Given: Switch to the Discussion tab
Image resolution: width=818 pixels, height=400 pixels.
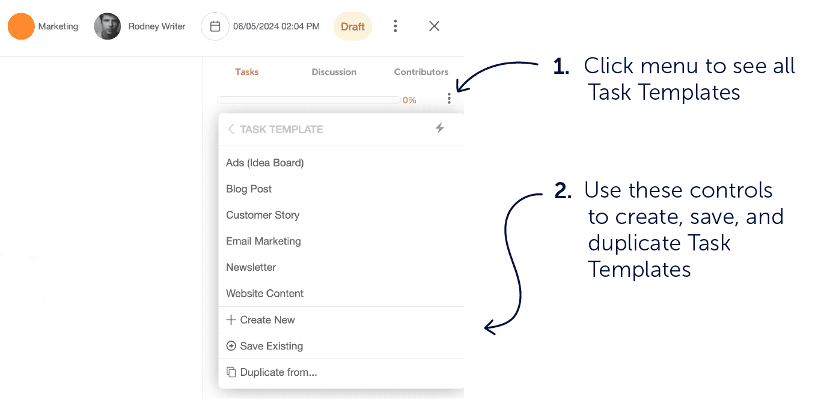Looking at the screenshot, I should click(334, 72).
